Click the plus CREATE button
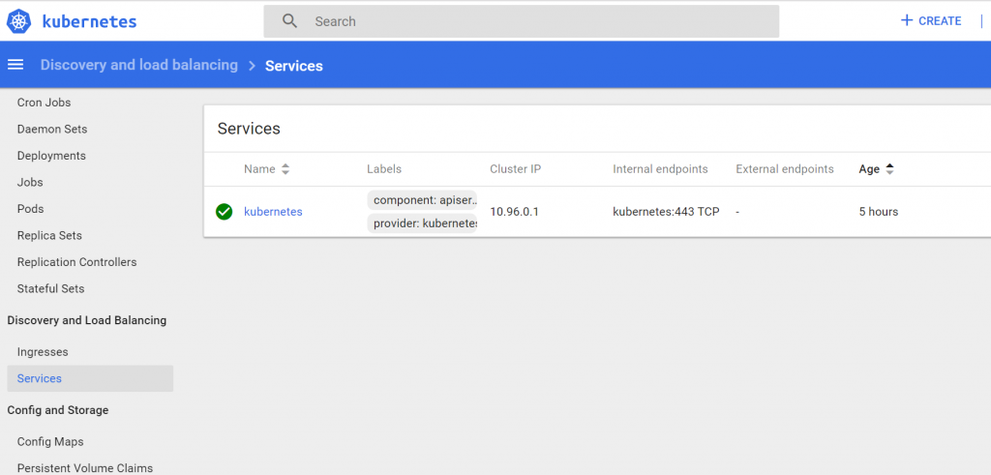The image size is (991, 475). [930, 21]
